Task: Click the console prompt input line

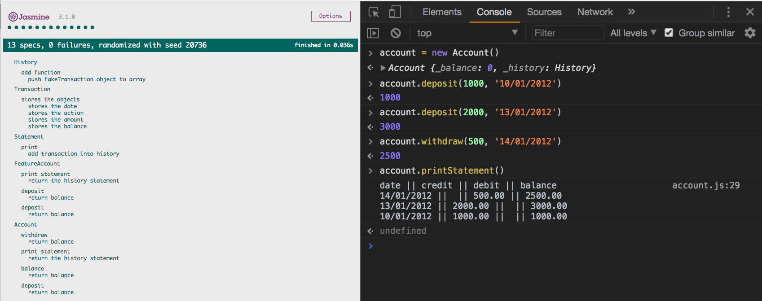Action: (561, 246)
